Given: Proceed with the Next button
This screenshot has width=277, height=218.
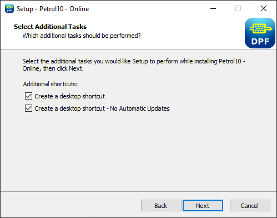Looking at the screenshot, I should 203,206.
